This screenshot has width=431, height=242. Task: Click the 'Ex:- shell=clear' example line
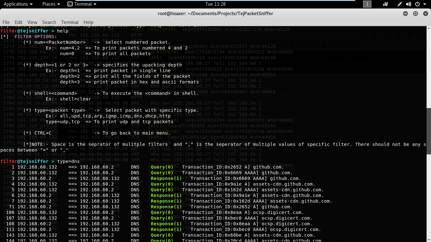[x=68, y=99]
